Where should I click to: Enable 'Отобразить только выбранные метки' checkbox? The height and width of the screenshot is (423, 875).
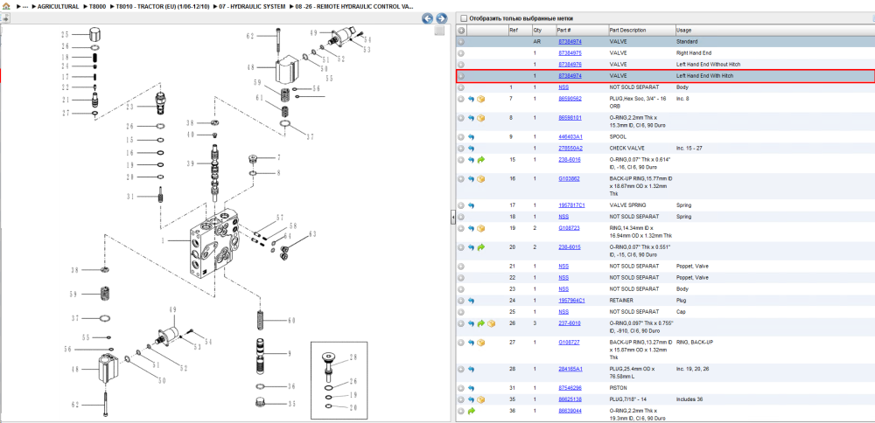click(463, 18)
